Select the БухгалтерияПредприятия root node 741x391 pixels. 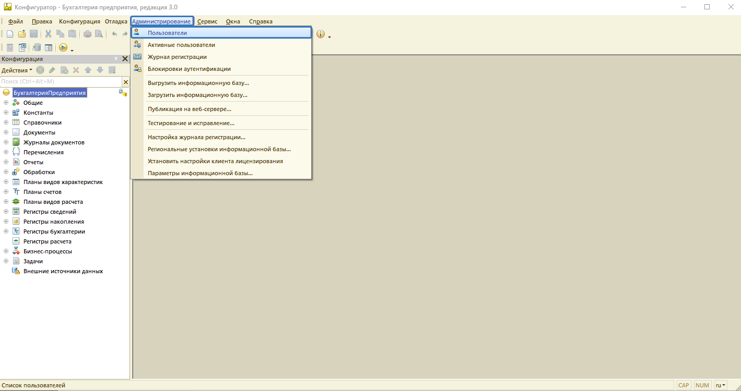pos(50,93)
